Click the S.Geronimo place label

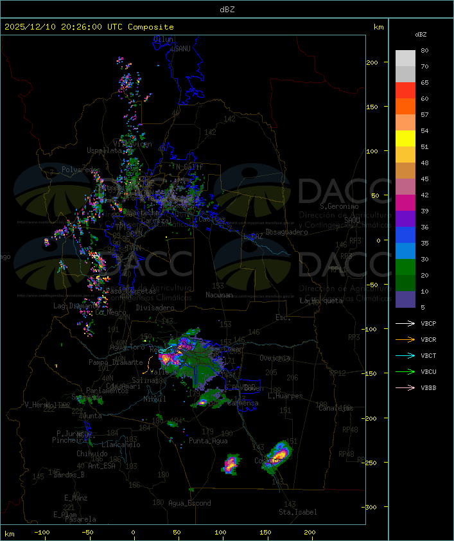[339, 206]
